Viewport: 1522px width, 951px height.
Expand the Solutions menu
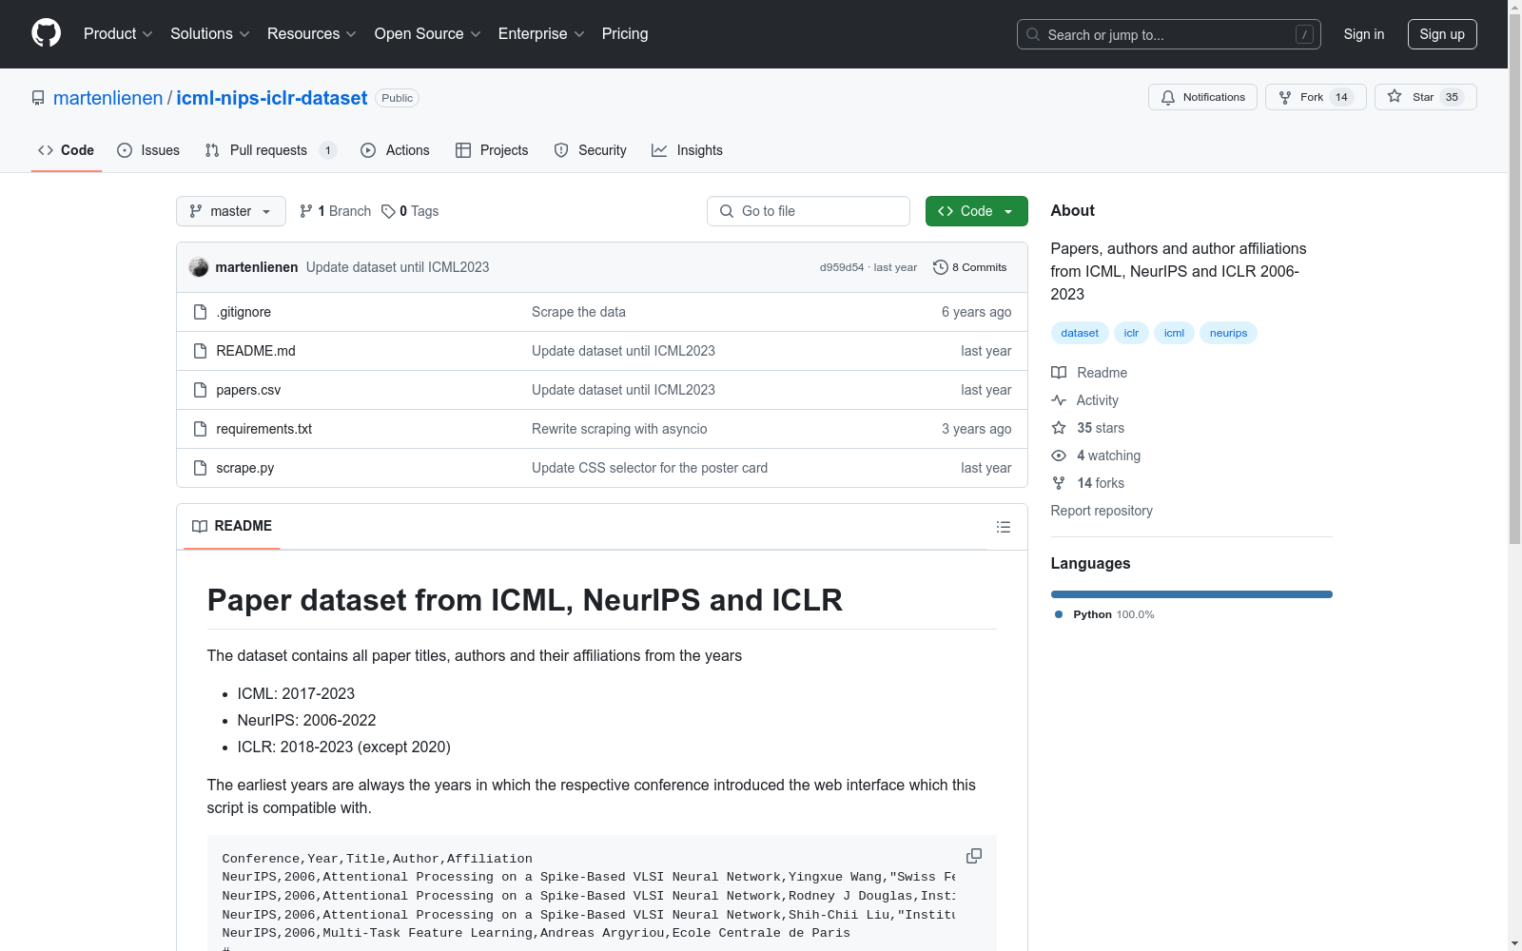pyautogui.click(x=210, y=33)
